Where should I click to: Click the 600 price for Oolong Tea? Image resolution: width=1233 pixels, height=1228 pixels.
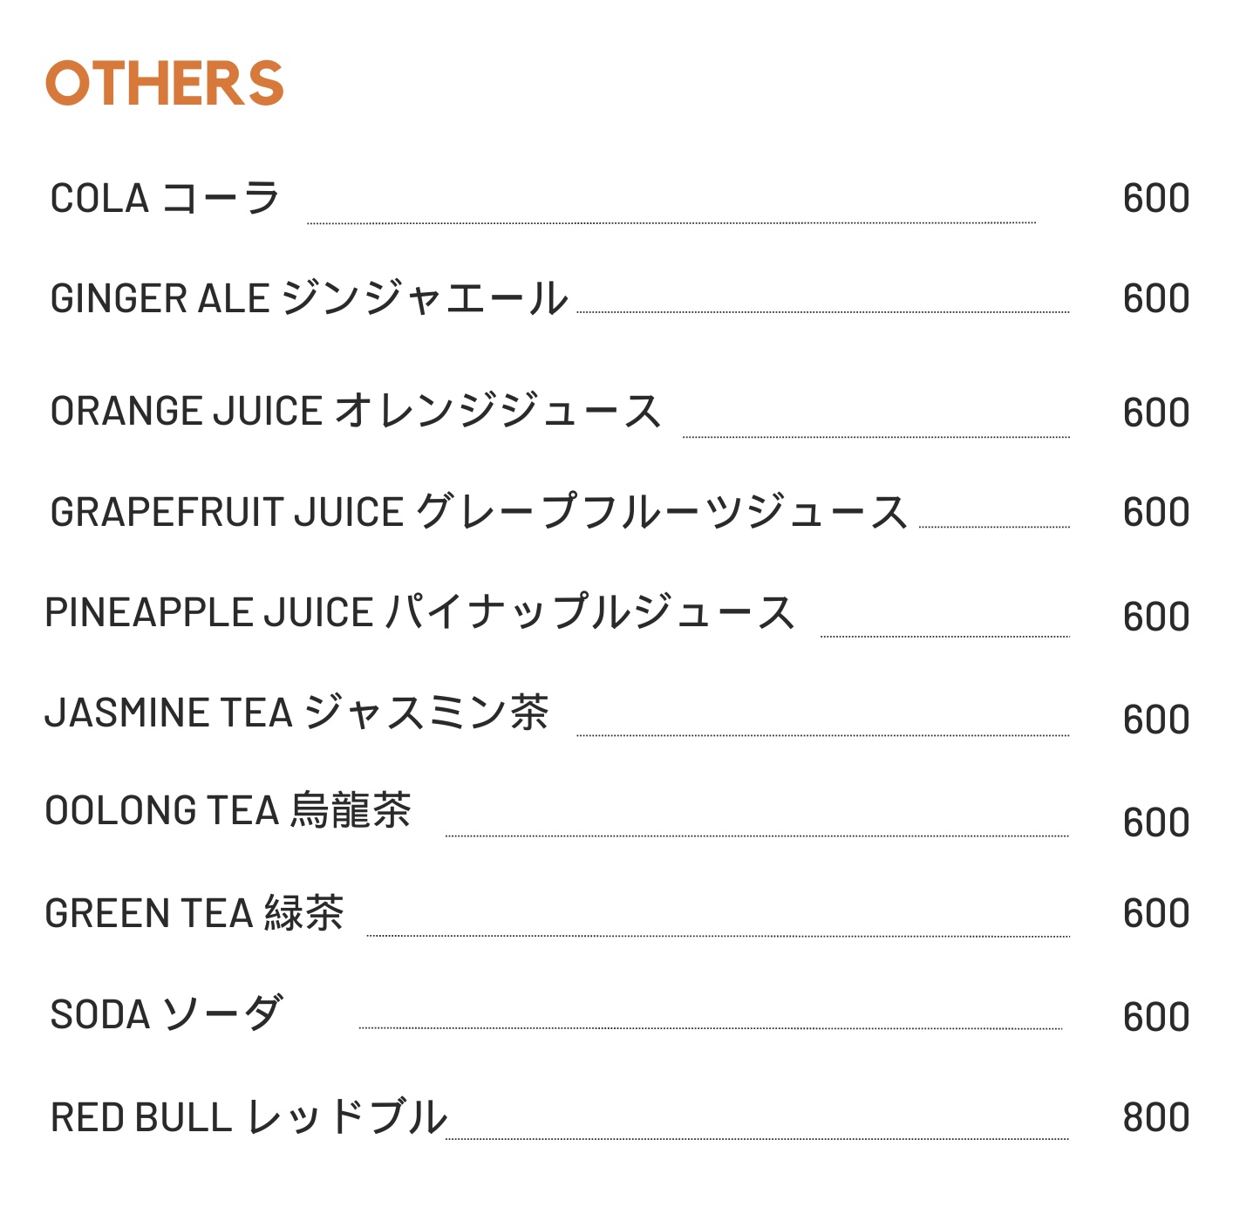tap(1156, 823)
